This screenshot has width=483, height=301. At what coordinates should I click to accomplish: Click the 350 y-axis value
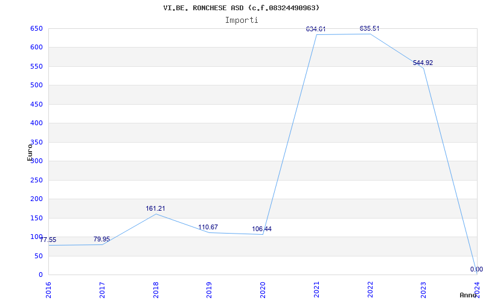(36, 142)
